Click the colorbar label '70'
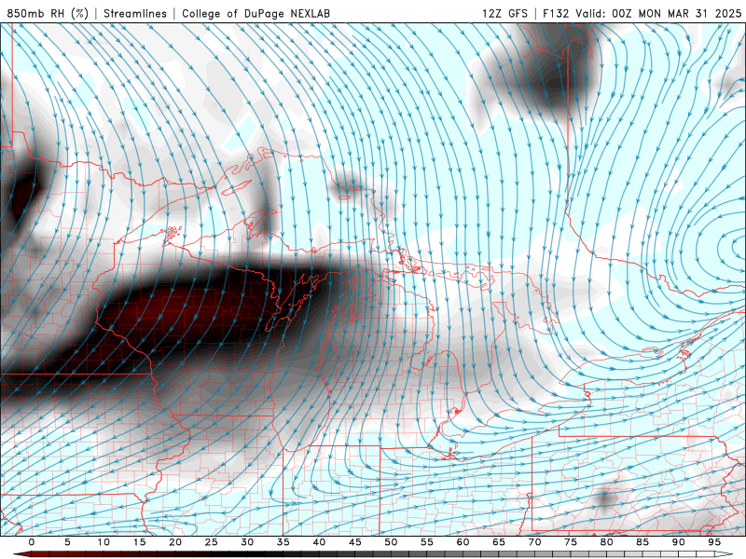The height and width of the screenshot is (559, 746). pyautogui.click(x=534, y=542)
